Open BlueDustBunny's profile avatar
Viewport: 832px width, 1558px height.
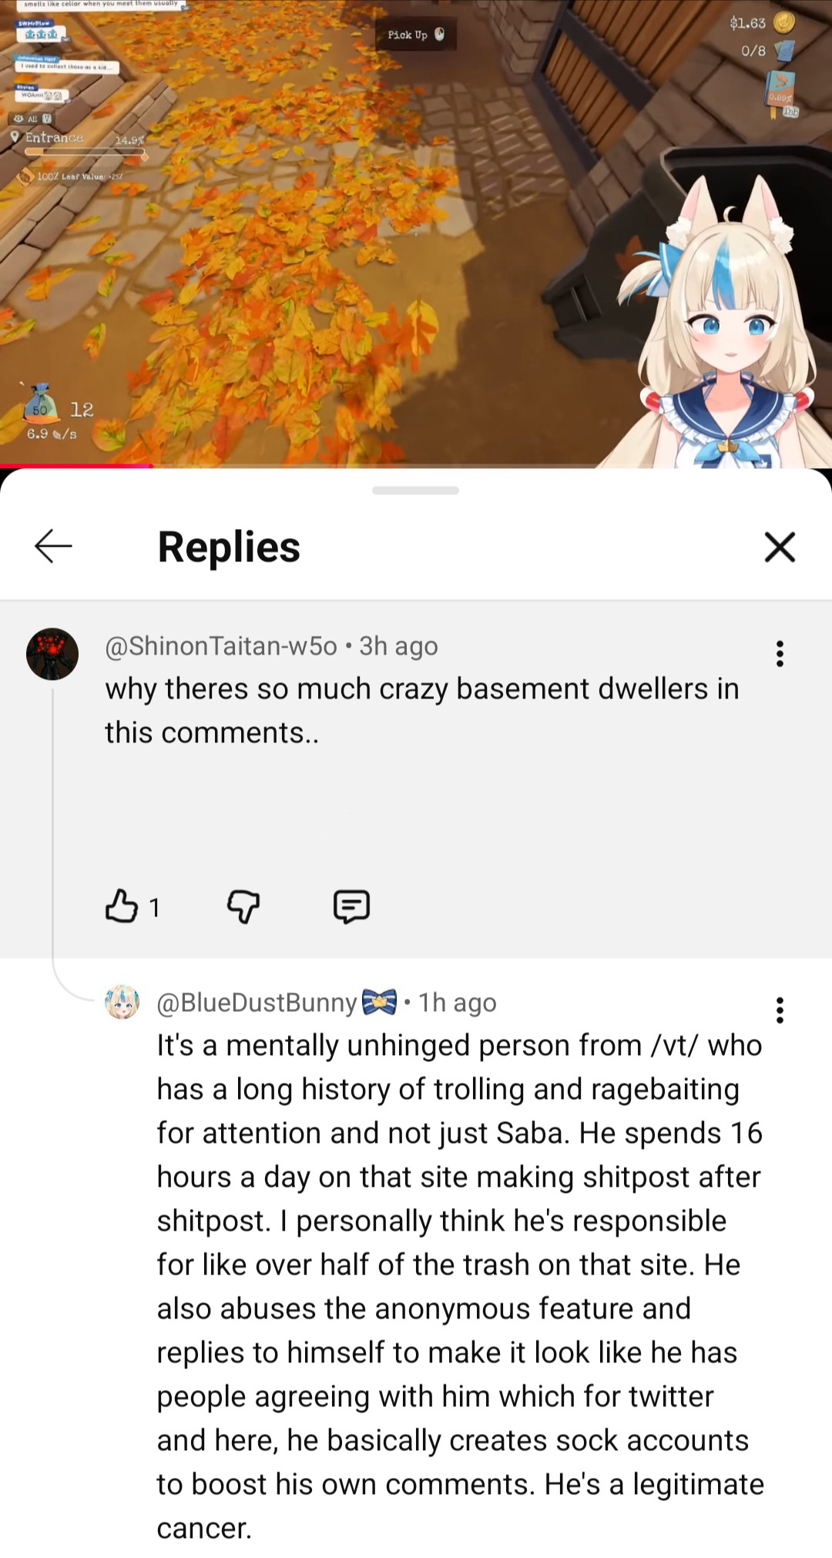coord(122,1002)
